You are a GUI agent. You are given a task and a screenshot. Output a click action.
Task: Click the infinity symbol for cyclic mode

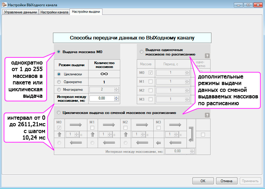tap(104, 74)
